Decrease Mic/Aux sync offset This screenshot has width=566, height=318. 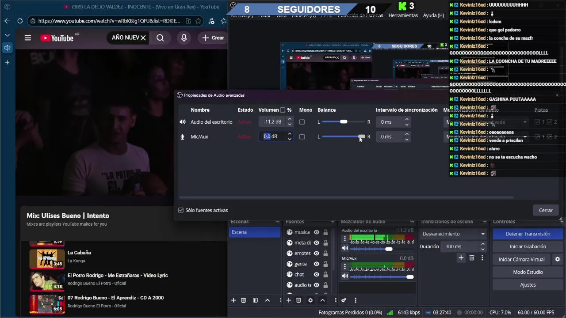[407, 139]
